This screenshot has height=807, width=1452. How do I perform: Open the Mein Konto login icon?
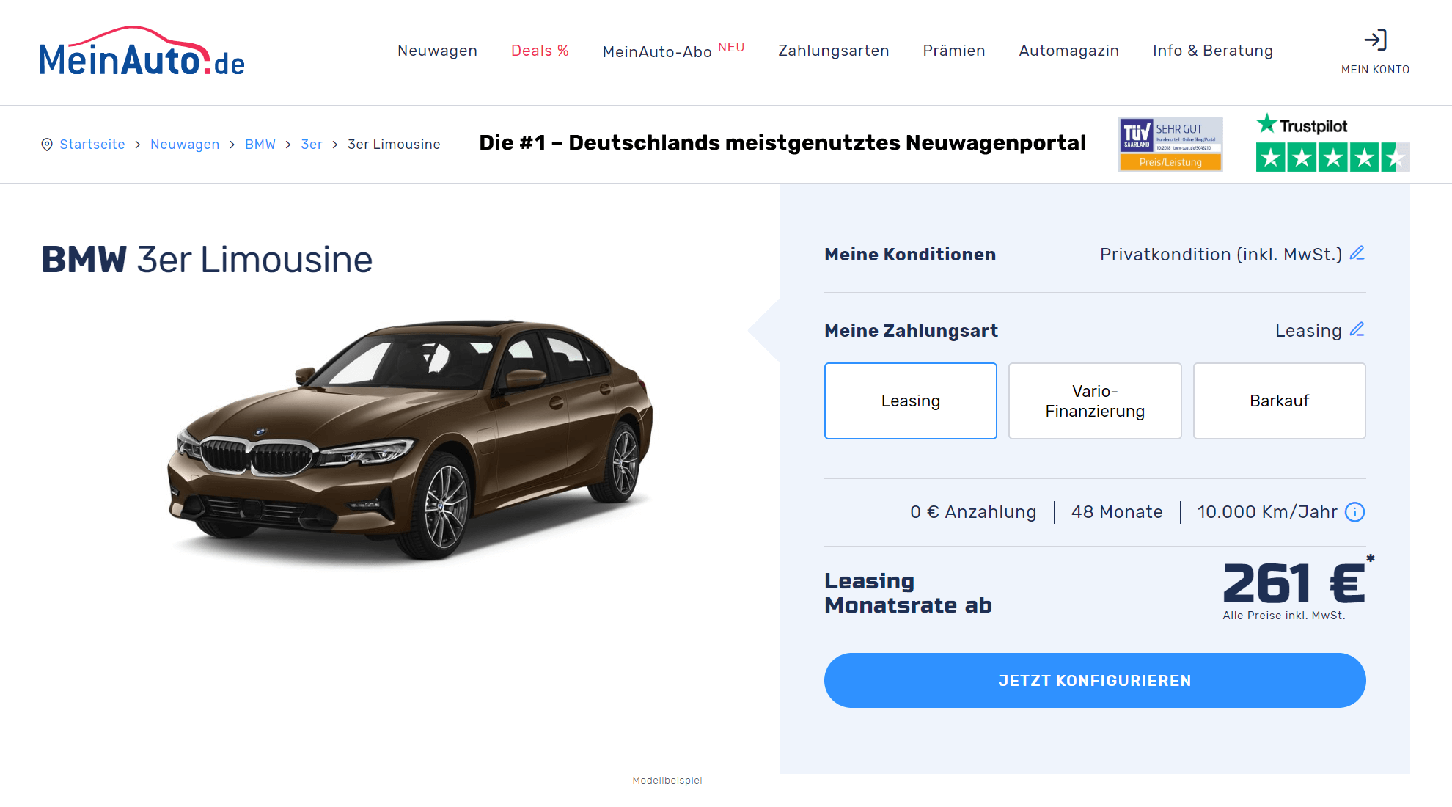click(x=1375, y=40)
